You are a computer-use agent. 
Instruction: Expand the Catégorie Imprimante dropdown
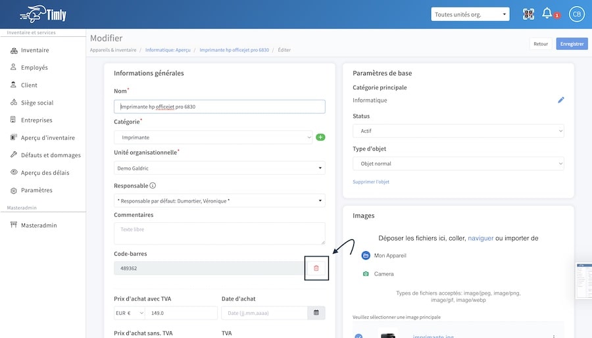point(213,137)
